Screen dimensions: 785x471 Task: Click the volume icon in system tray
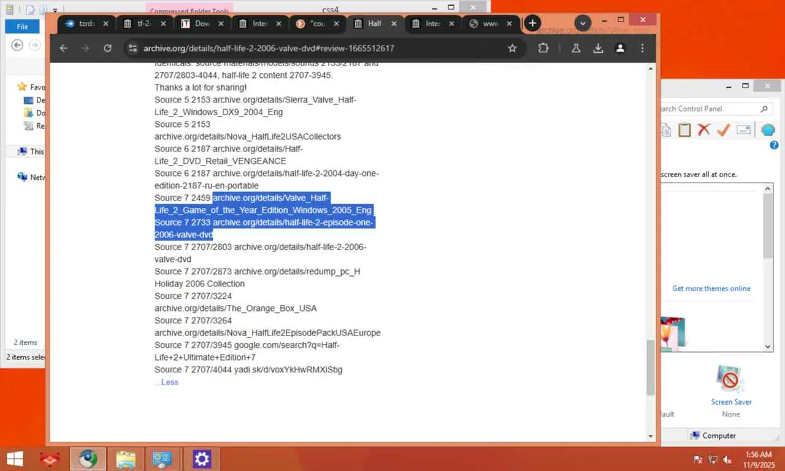pyautogui.click(x=728, y=459)
